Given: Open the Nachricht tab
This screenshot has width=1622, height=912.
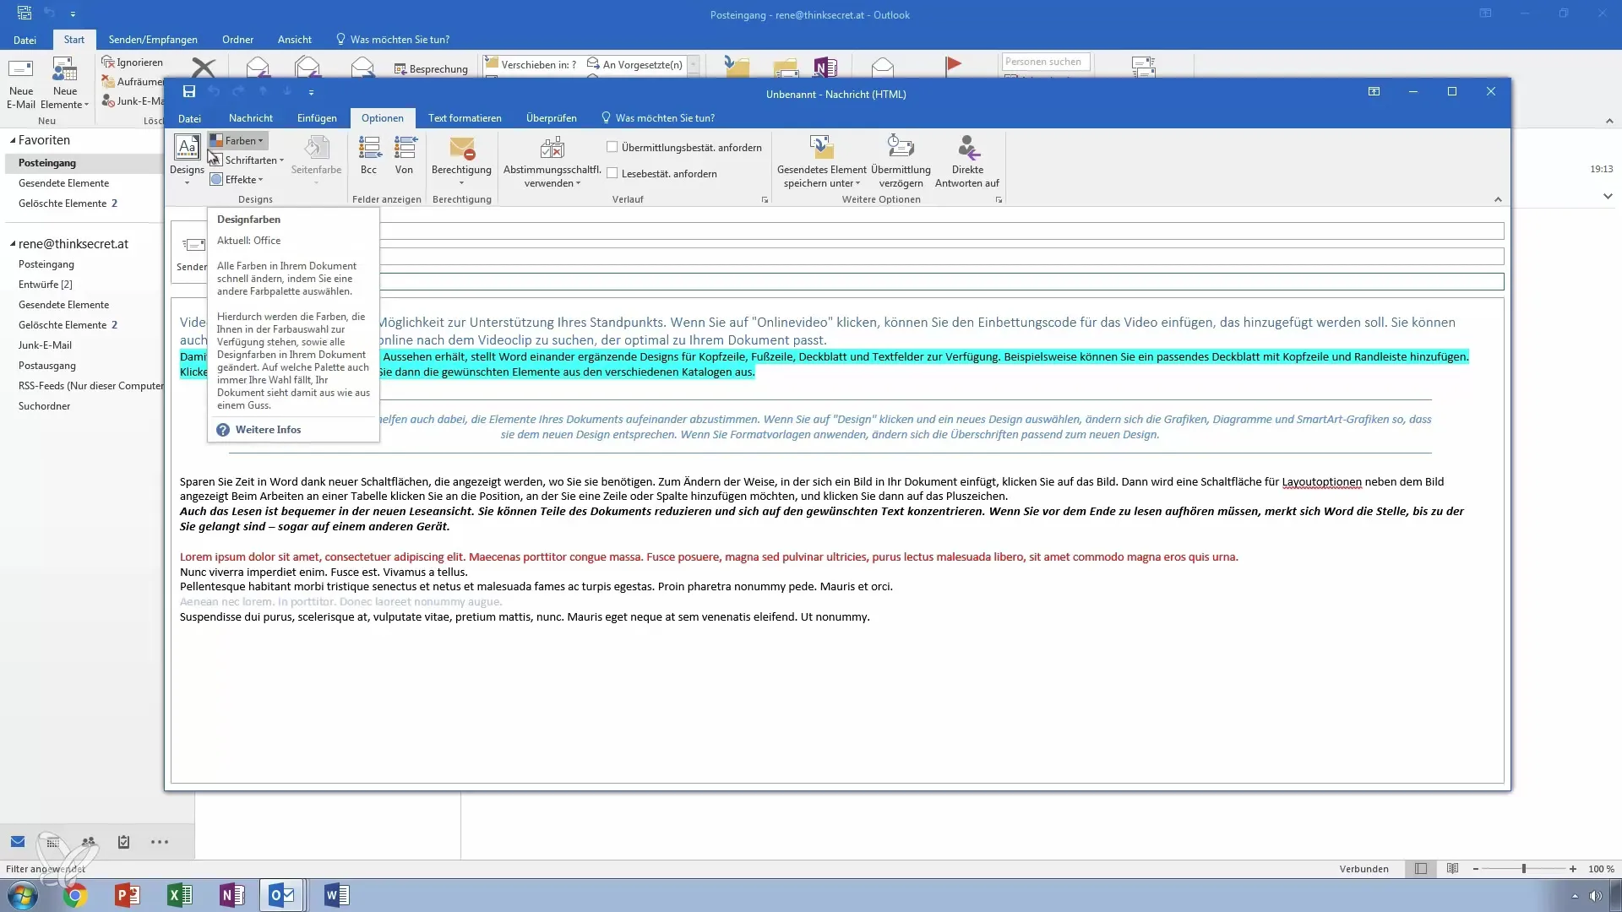Looking at the screenshot, I should tap(251, 118).
